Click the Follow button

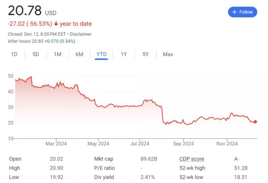[242, 12]
